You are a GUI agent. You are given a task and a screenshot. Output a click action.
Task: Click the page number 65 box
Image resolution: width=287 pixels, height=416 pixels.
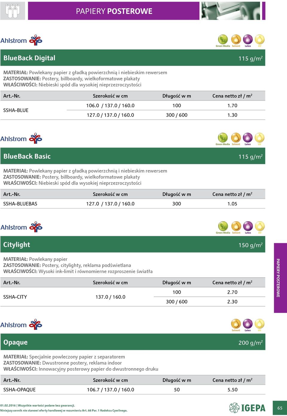(280, 408)
